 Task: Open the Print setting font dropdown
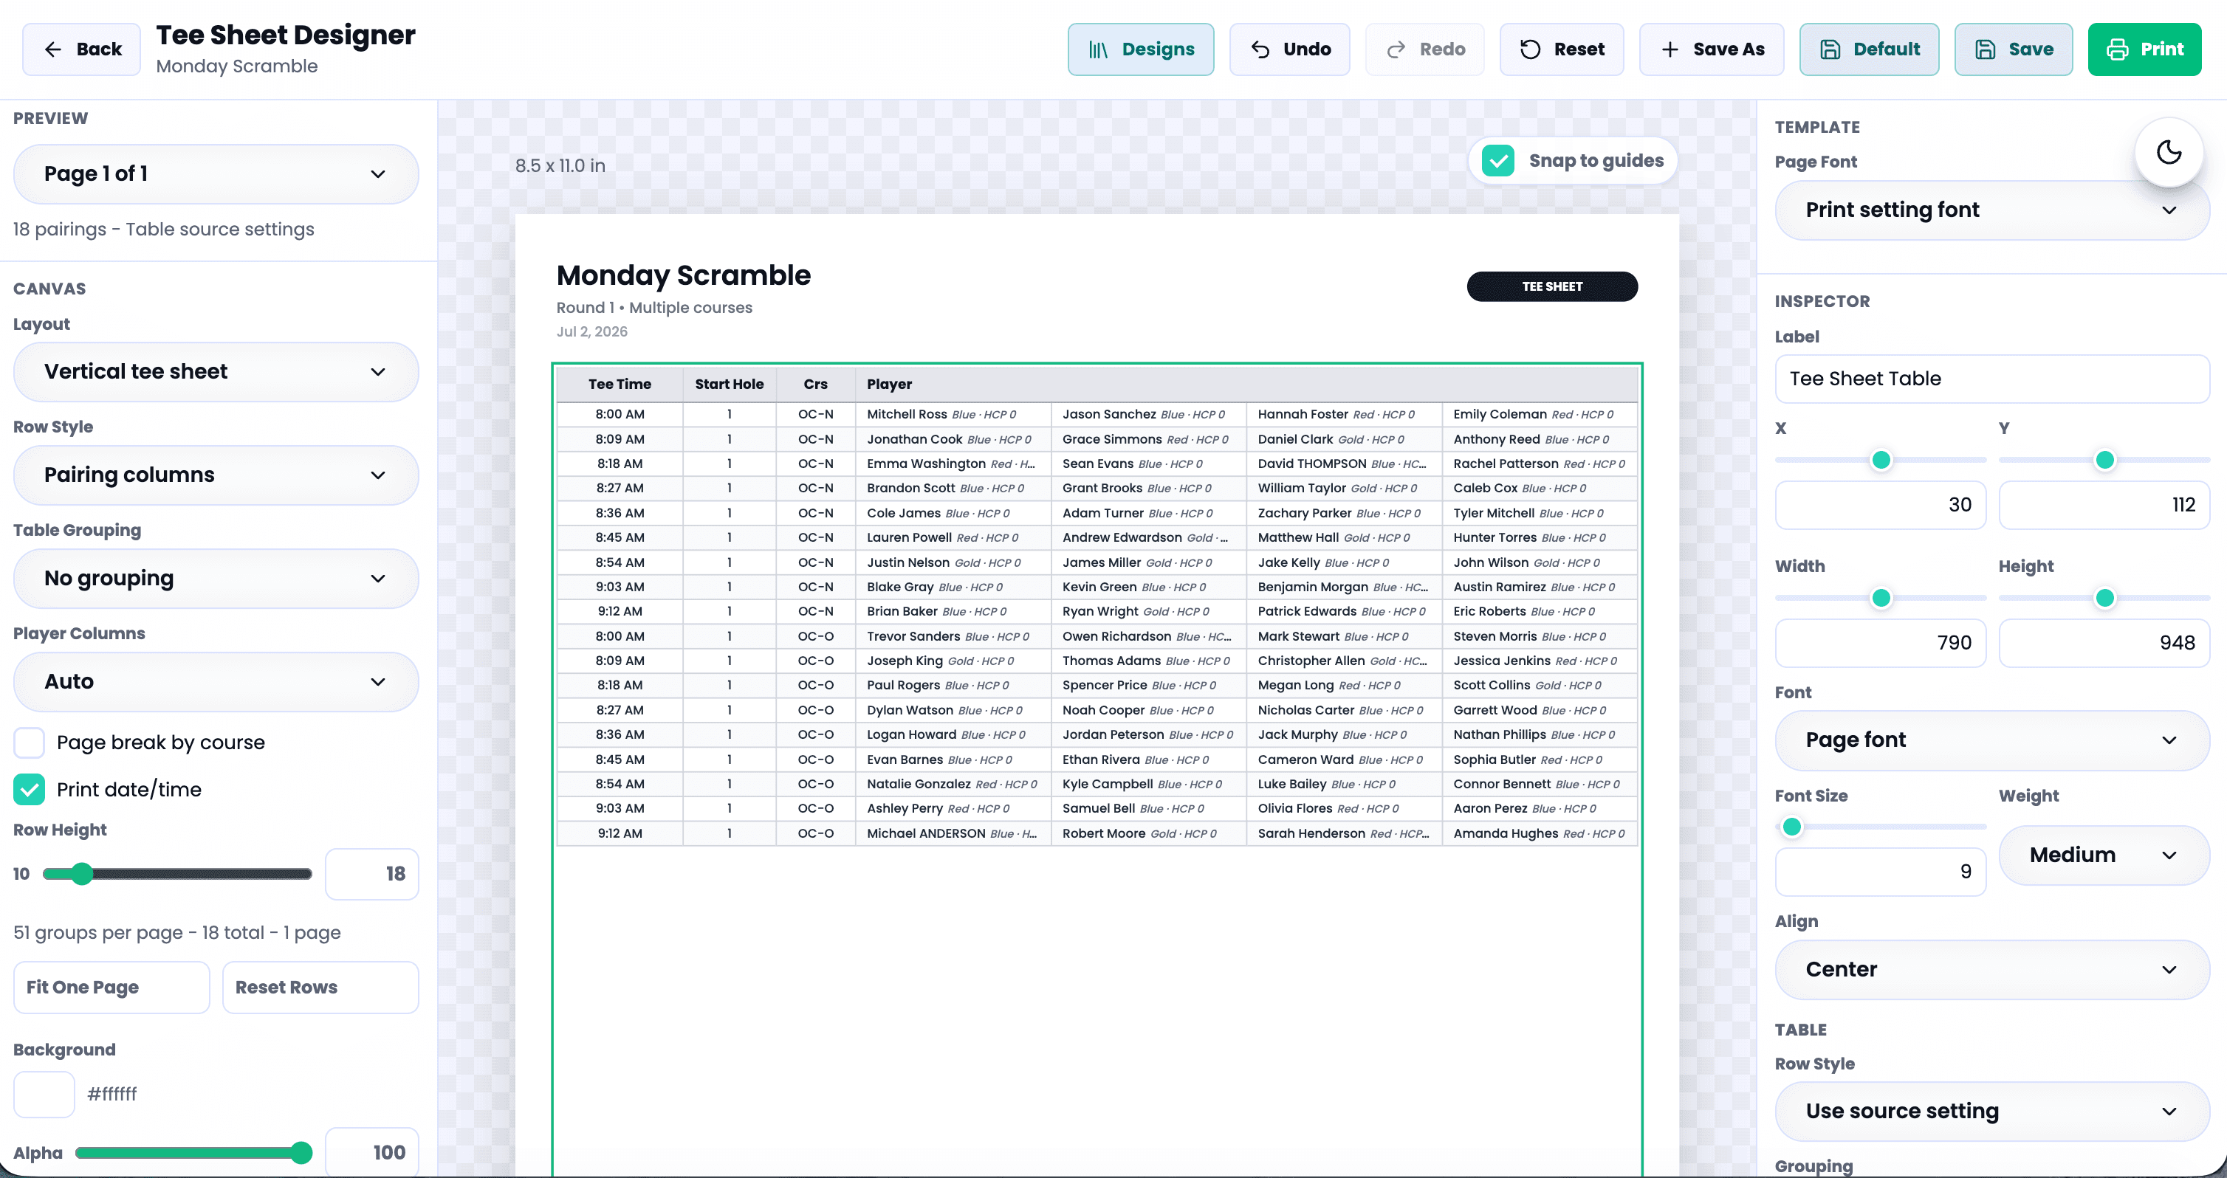(1992, 210)
